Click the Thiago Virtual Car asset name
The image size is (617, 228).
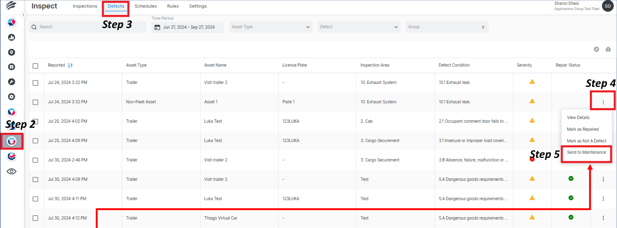tap(221, 218)
